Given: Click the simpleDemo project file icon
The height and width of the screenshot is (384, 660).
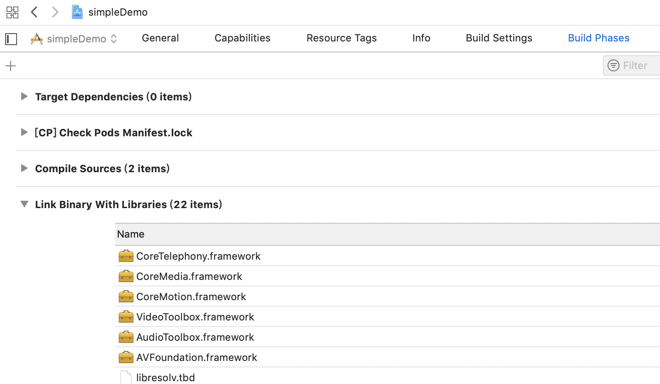Looking at the screenshot, I should 77,12.
